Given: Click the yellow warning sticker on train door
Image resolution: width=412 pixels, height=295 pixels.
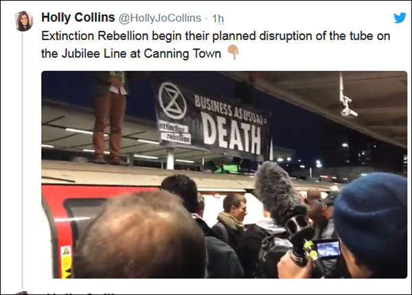Looking at the screenshot, I should click(x=66, y=262).
